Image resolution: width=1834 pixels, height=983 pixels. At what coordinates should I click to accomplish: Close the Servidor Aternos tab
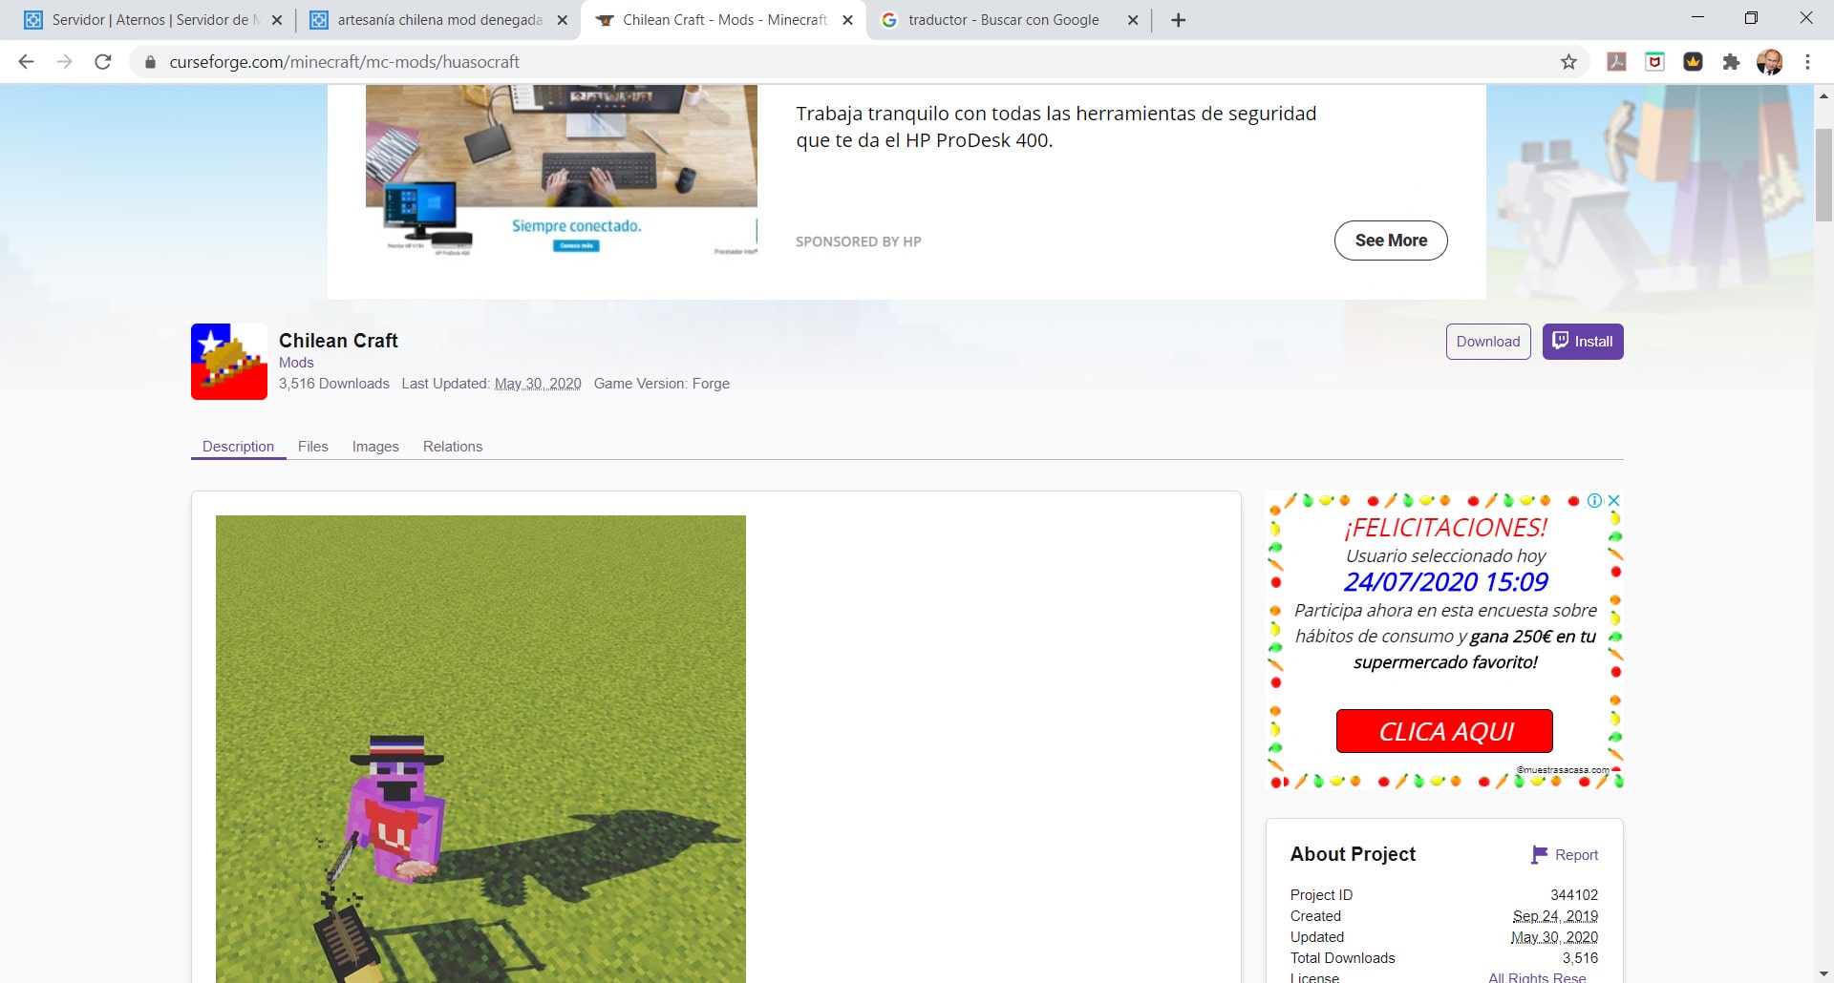(x=277, y=20)
